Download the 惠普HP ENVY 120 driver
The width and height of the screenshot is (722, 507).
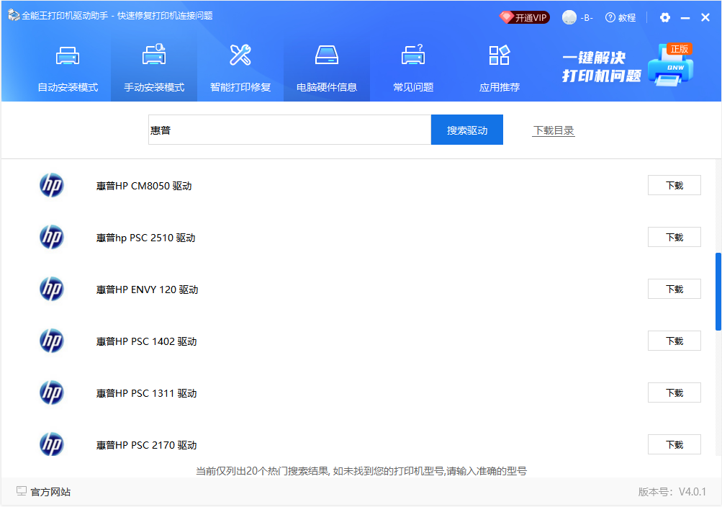pos(674,289)
